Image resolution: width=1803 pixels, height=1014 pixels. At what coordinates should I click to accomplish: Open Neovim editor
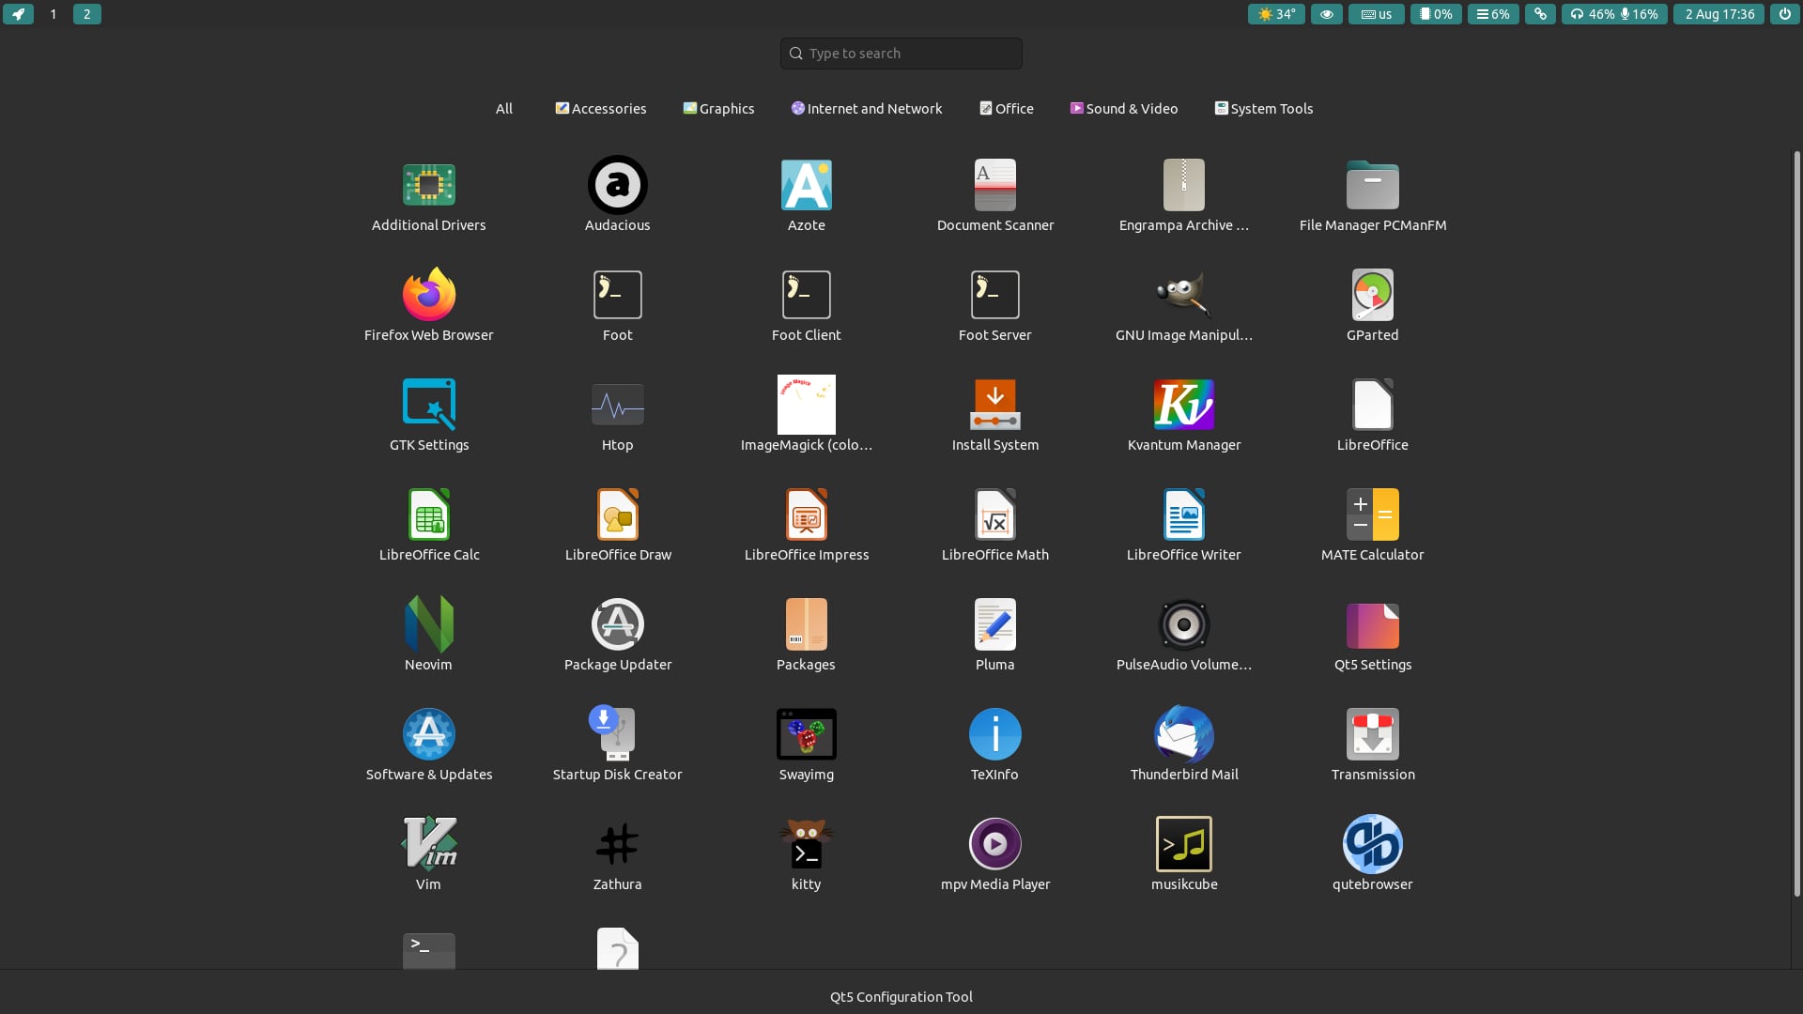429,635
